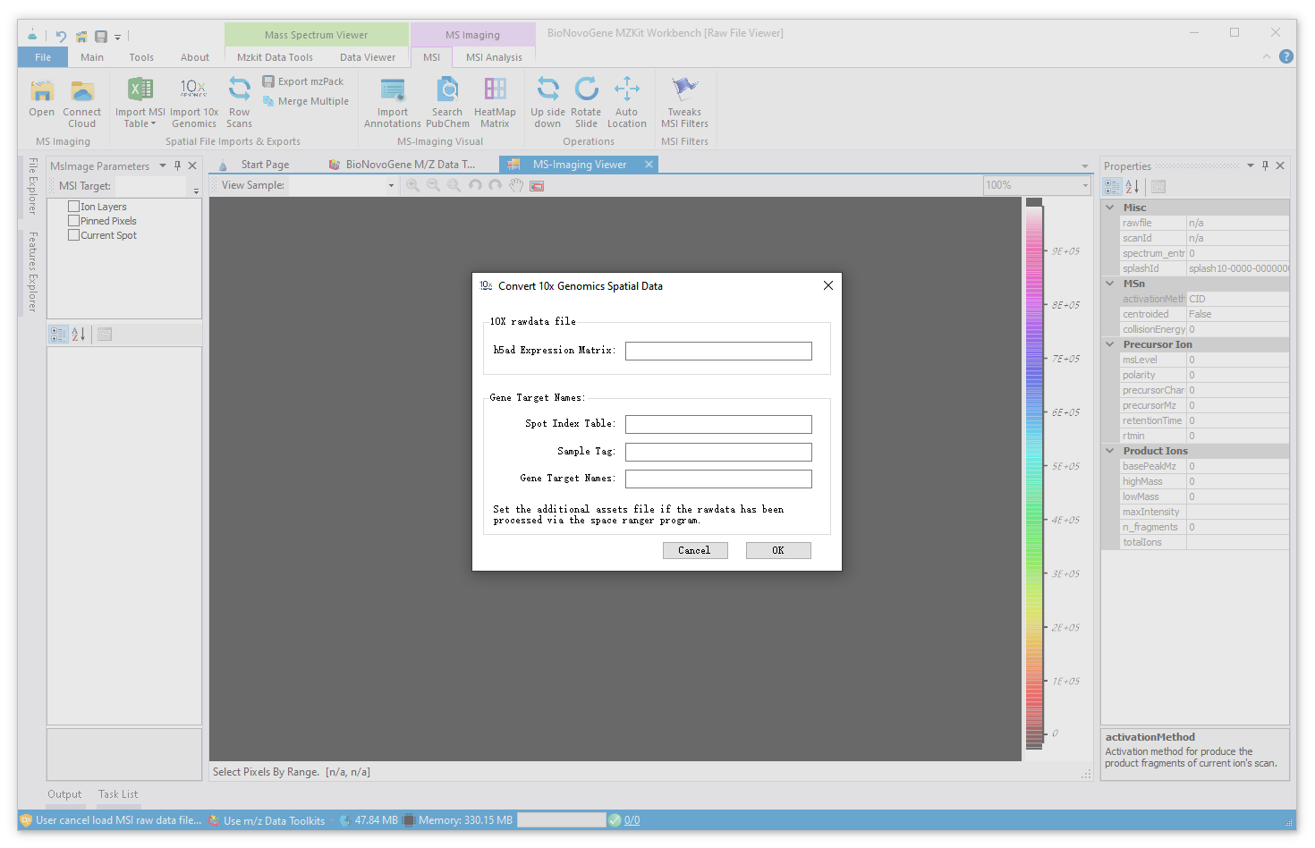This screenshot has height=848, width=1315.
Task: Click the Import 10x Genomics icon
Action: point(193,90)
